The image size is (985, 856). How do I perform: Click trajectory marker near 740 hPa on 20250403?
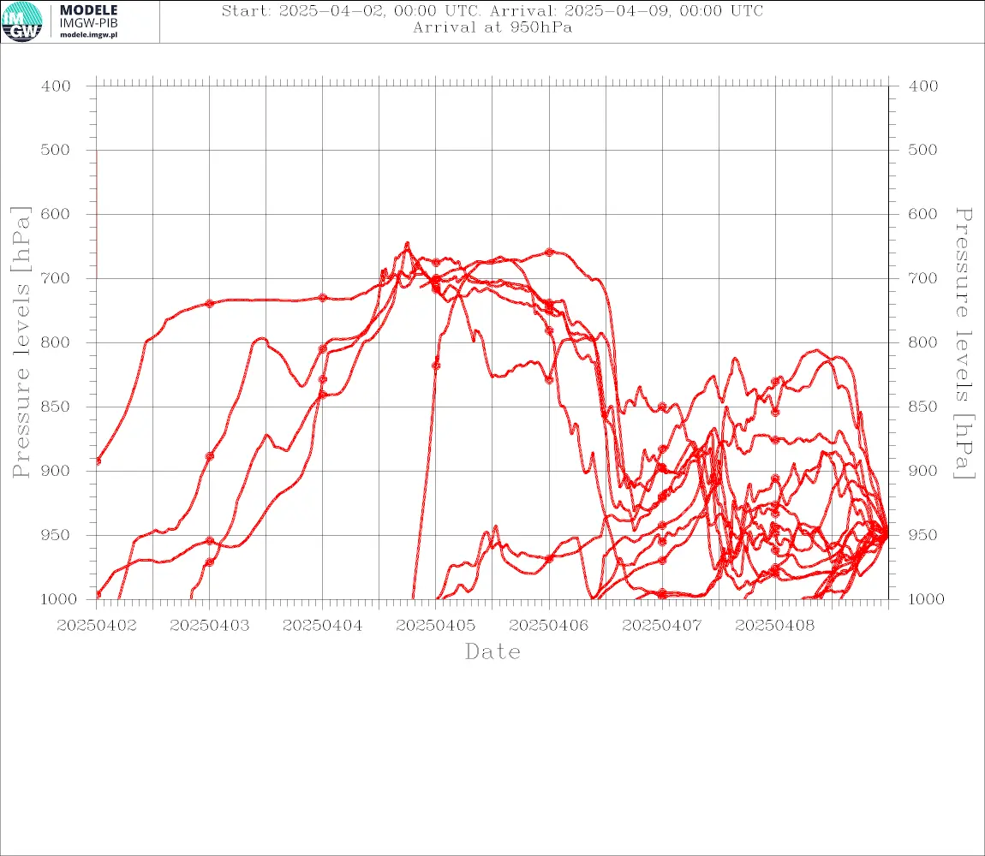point(210,304)
